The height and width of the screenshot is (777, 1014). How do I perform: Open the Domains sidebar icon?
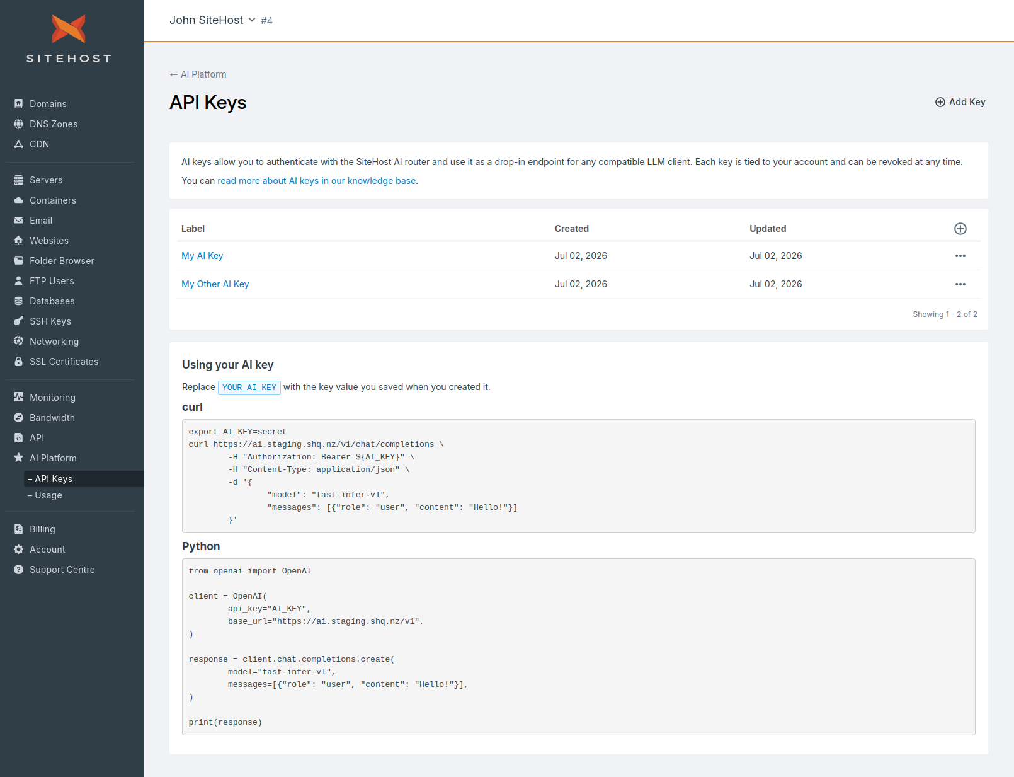coord(18,104)
